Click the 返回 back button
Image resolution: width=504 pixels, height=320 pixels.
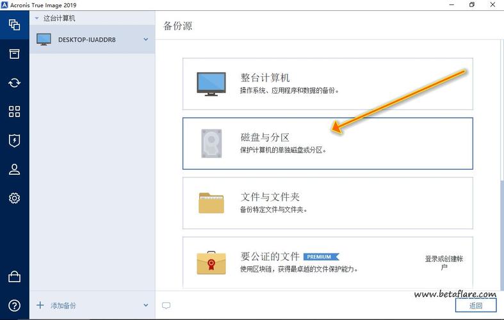tap(476, 305)
